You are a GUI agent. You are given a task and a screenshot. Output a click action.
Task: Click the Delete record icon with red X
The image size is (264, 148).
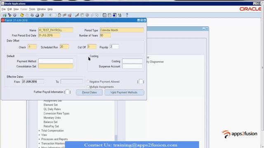click(x=70, y=15)
